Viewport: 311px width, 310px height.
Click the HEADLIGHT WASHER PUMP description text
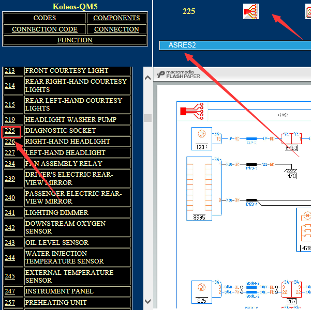pos(71,120)
